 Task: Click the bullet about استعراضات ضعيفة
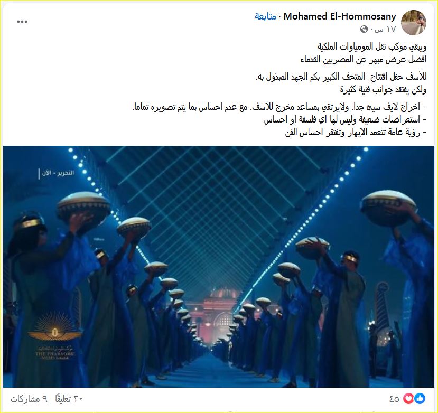pyautogui.click(x=345, y=120)
